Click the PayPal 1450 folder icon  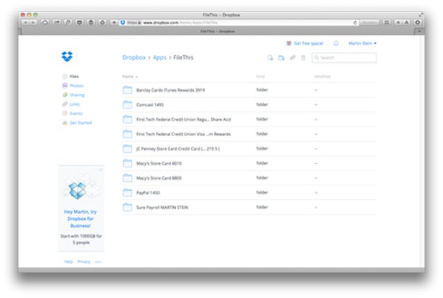(127, 193)
